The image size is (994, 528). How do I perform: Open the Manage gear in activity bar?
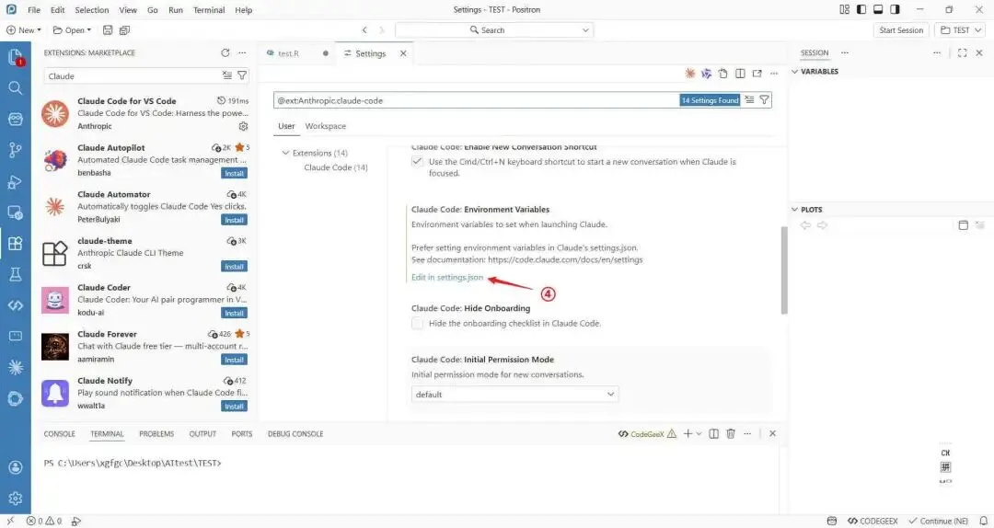coord(16,499)
